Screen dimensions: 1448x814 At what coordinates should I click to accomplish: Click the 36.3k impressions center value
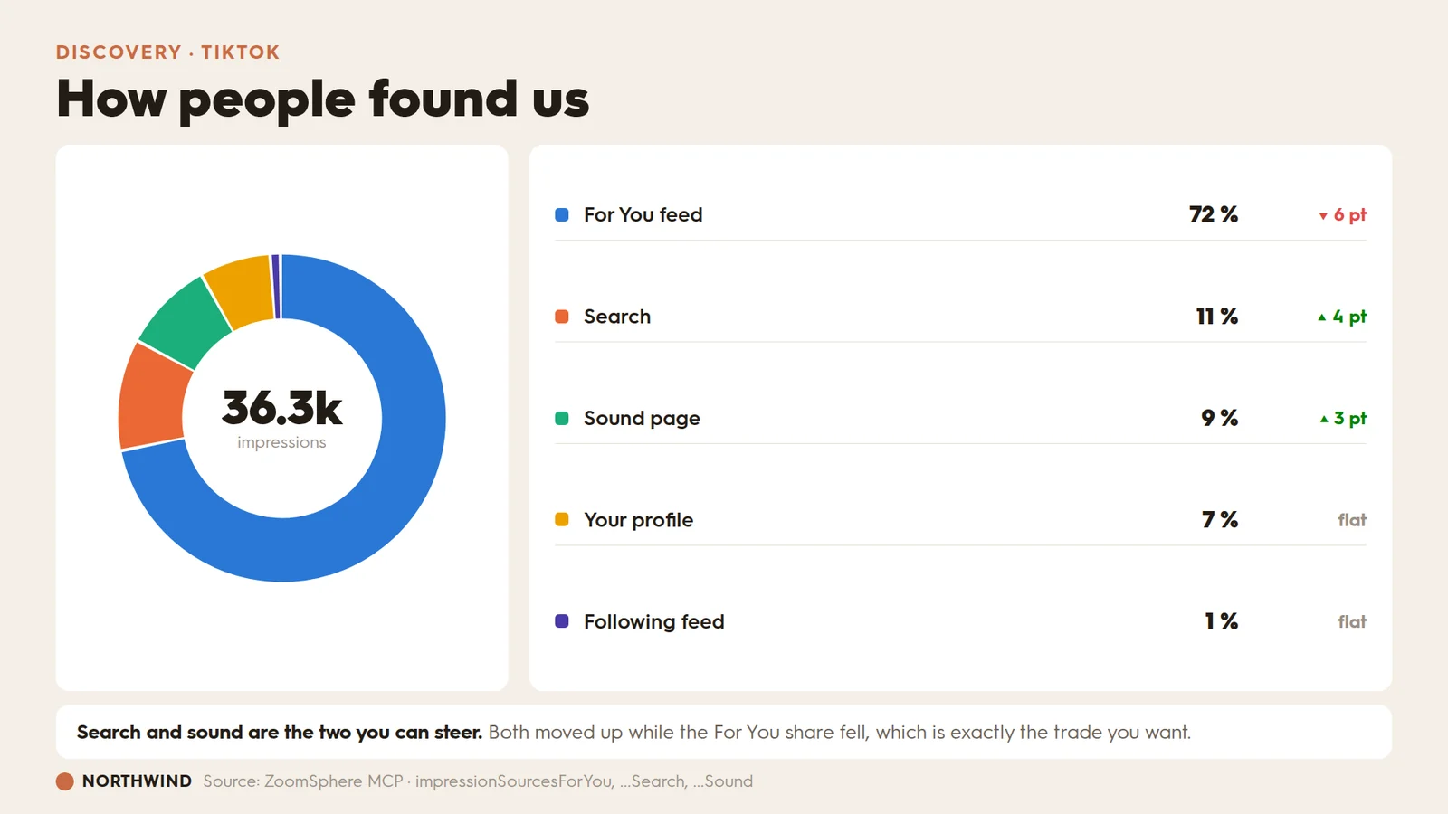point(281,418)
